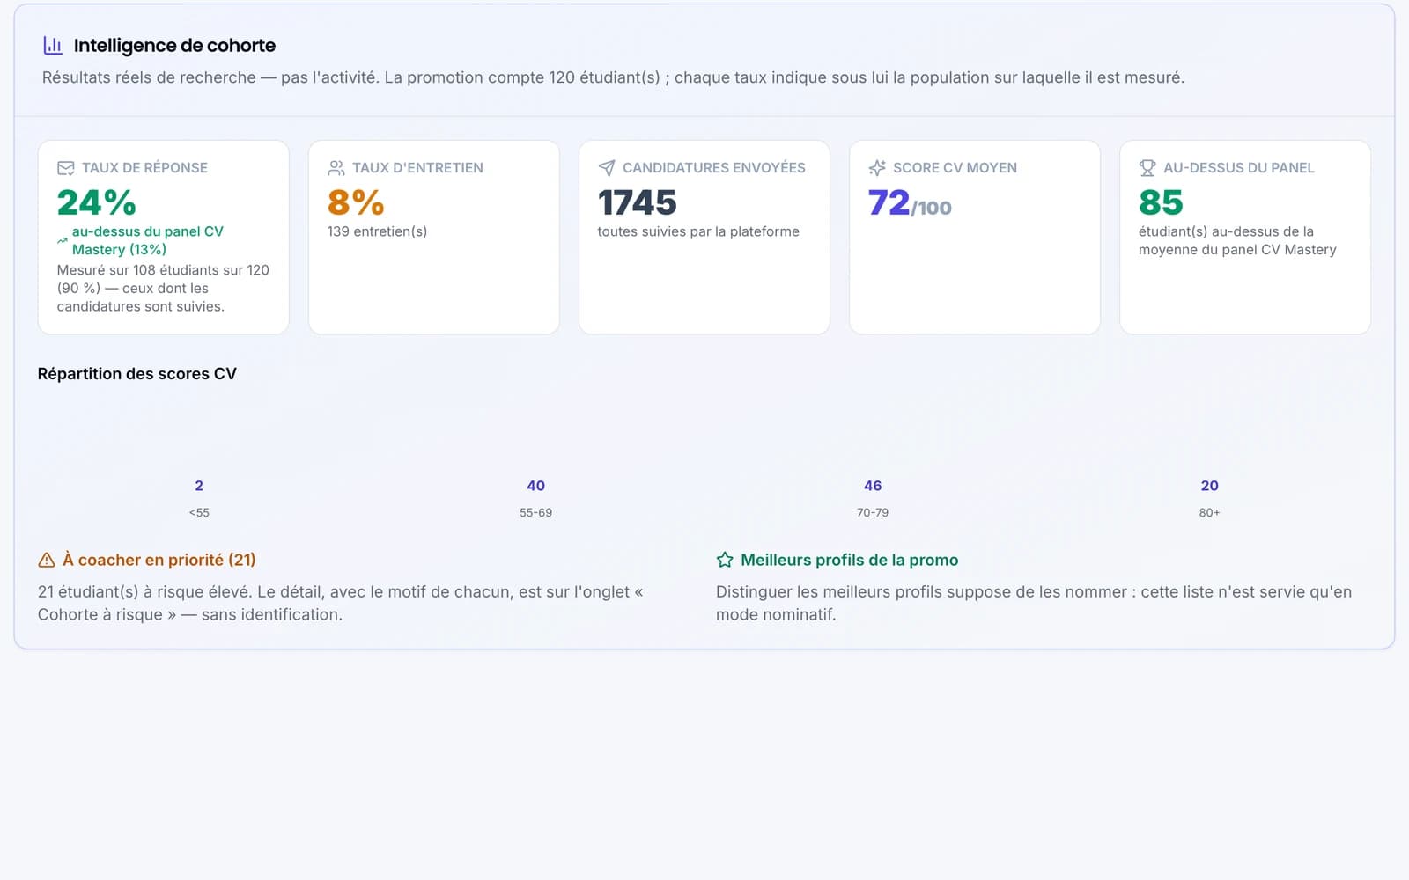Click 'toutes suivies par la plateforme' text
This screenshot has height=880, width=1409.
click(698, 231)
